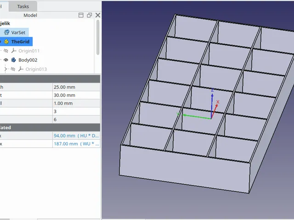Edit the 1.00 mm wall value
Image resolution: width=294 pixels, height=220 pixels.
coord(76,103)
